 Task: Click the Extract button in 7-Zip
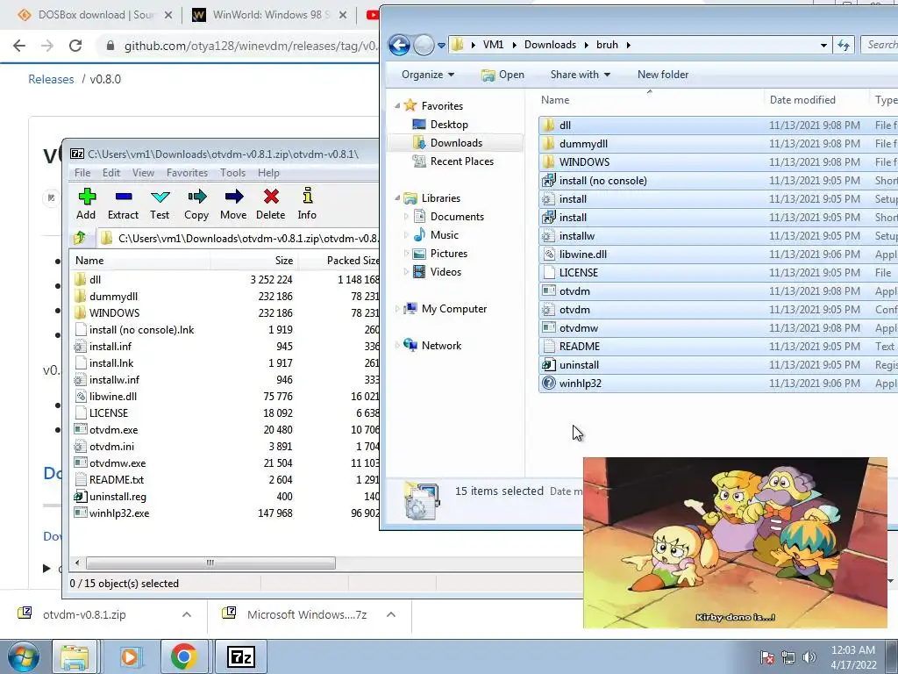point(123,204)
